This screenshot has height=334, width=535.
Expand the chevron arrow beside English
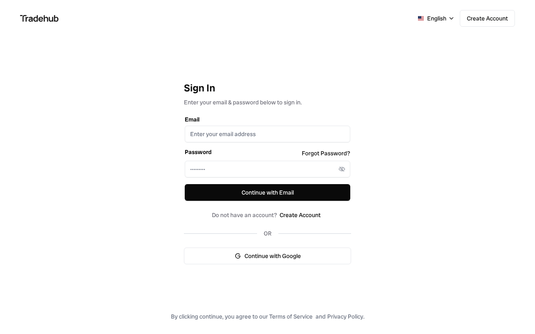point(451,18)
